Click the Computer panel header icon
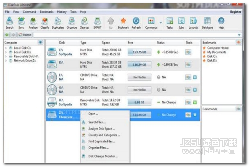This screenshot has width=249, height=167. (41, 43)
